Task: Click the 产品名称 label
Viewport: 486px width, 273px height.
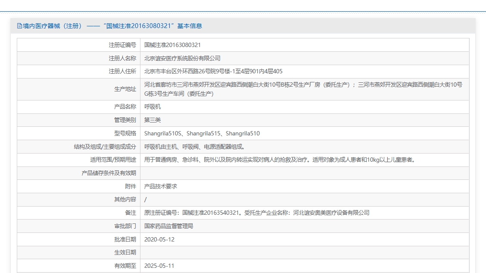Action: pos(125,107)
